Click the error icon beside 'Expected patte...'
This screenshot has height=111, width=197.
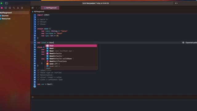tap(183, 43)
